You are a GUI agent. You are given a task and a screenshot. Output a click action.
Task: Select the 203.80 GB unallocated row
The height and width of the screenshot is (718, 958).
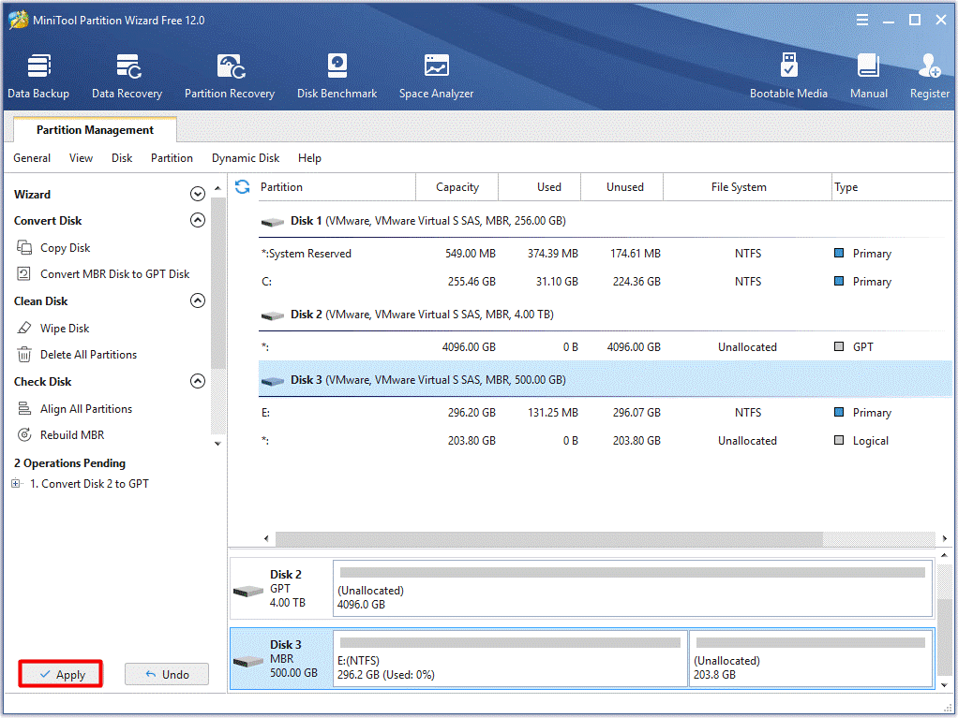point(606,440)
